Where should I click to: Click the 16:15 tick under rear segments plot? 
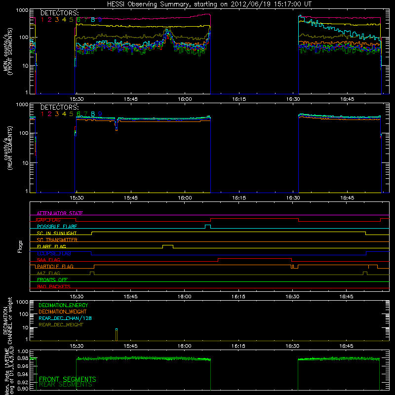(x=239, y=198)
